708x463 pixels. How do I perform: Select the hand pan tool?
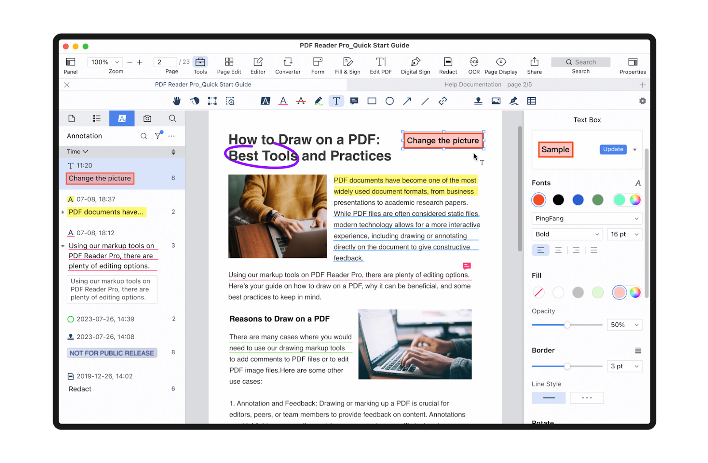tap(177, 101)
